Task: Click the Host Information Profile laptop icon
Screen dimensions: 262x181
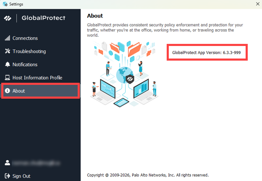Action: point(8,77)
